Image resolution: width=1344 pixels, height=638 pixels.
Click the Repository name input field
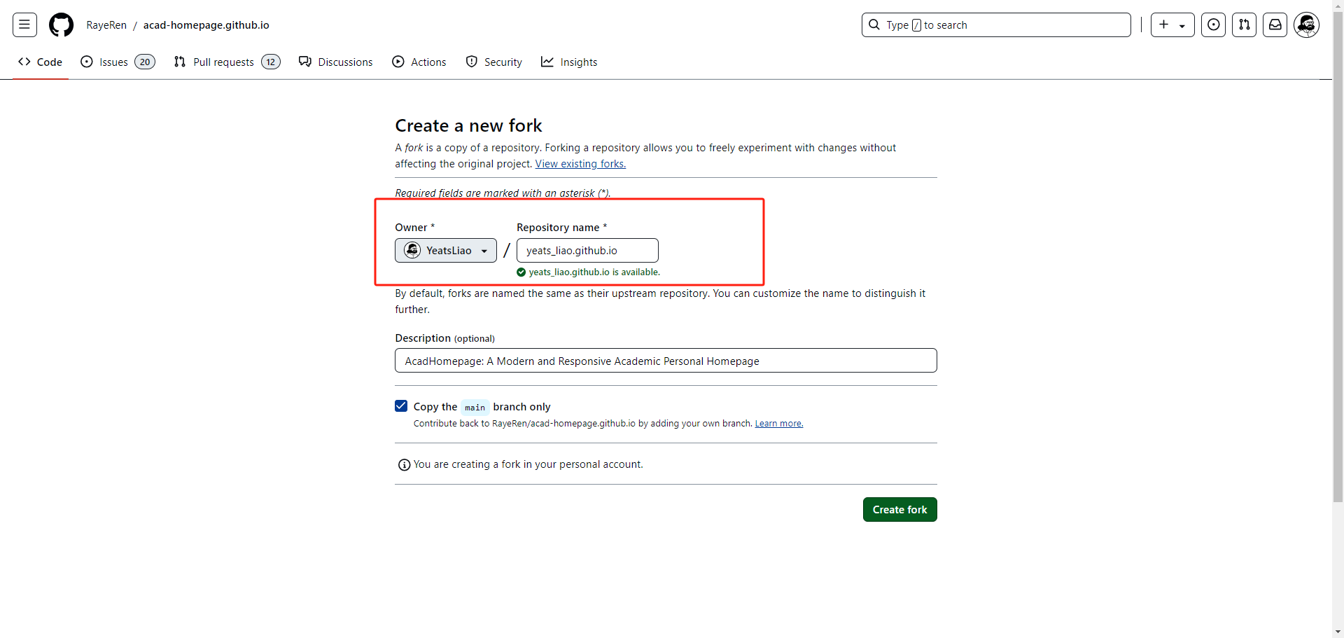587,251
